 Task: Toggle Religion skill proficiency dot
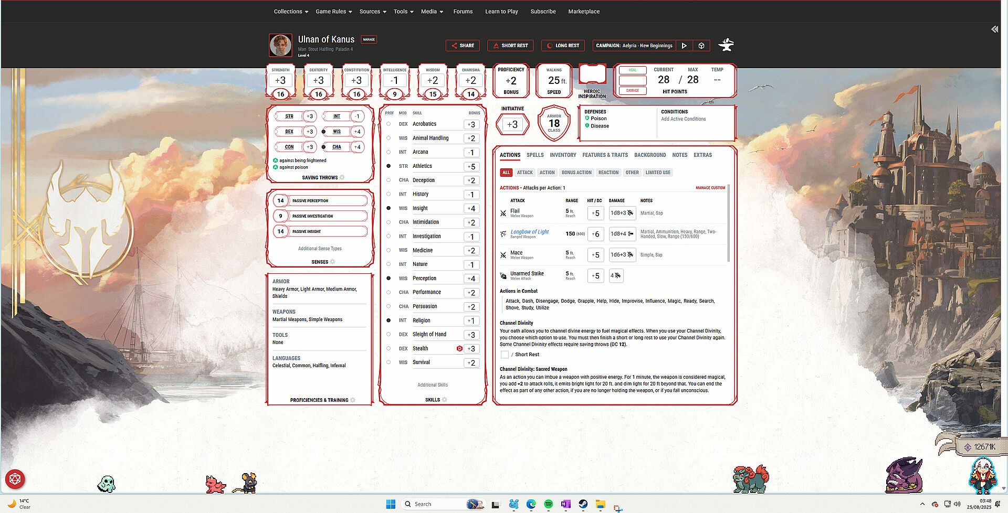pos(388,320)
